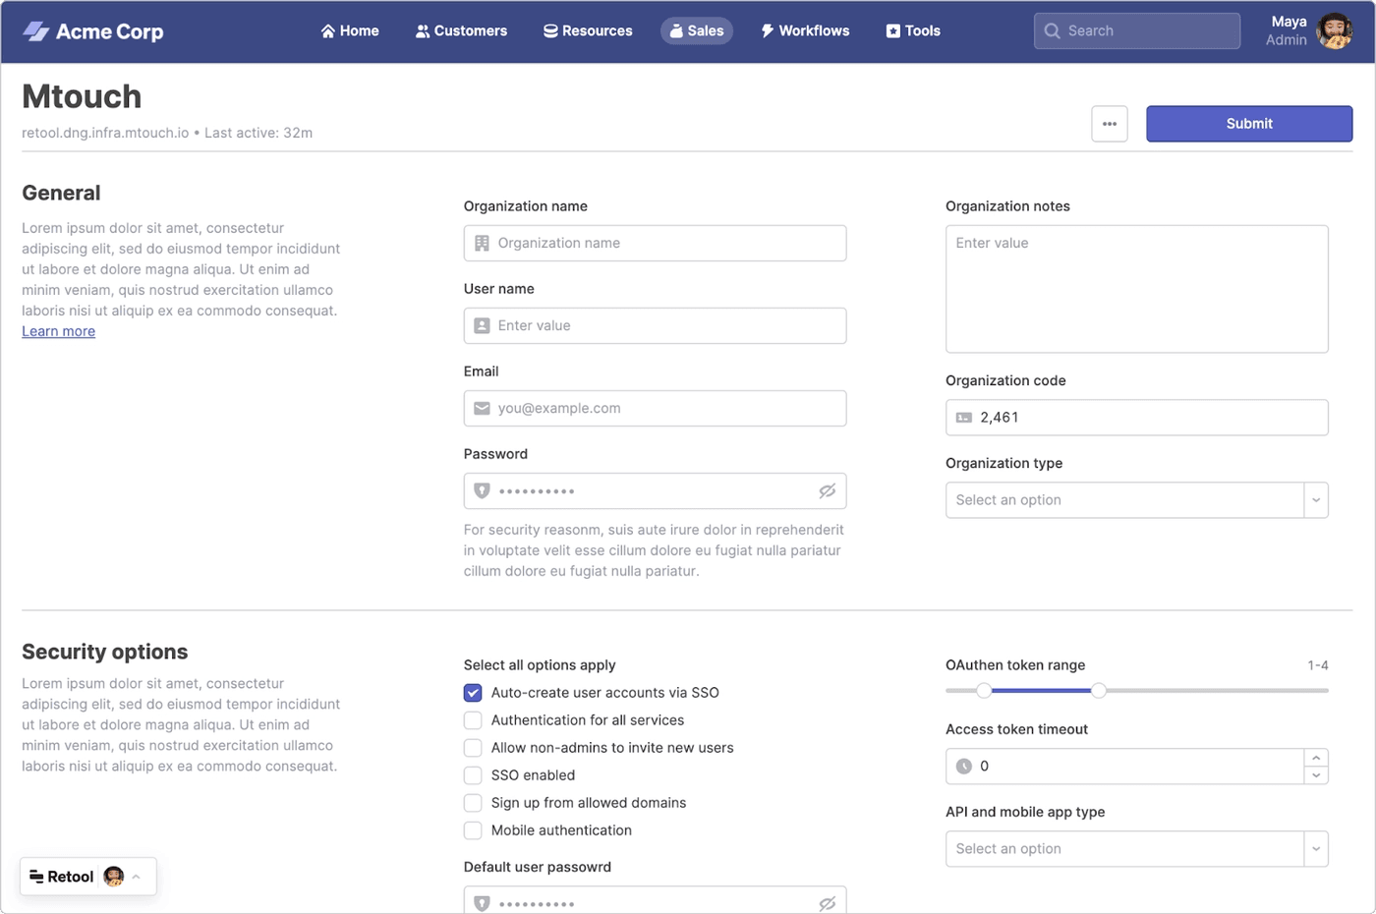The height and width of the screenshot is (914, 1376).
Task: Check the Mobile authentication option
Action: pyautogui.click(x=473, y=830)
